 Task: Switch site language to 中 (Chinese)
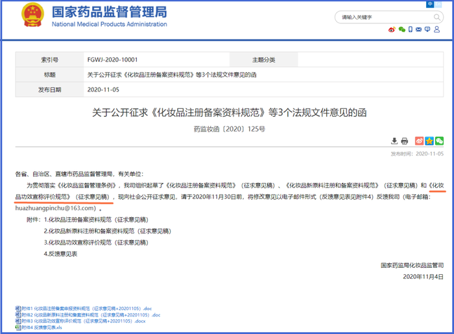(x=430, y=4)
